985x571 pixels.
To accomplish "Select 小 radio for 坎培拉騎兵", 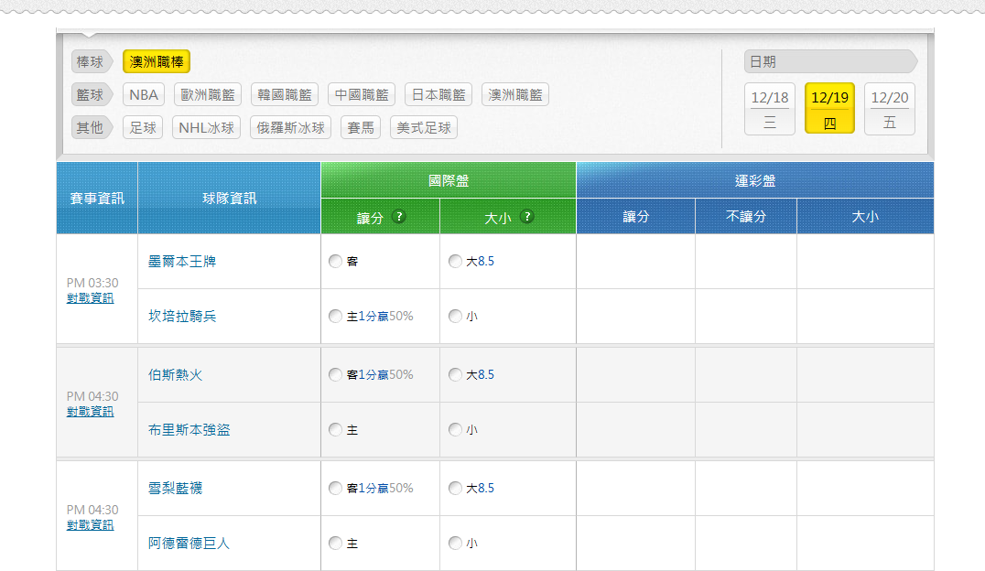I will pos(456,316).
